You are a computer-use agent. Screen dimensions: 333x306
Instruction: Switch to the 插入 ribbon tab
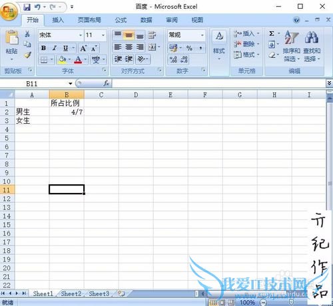tap(58, 20)
